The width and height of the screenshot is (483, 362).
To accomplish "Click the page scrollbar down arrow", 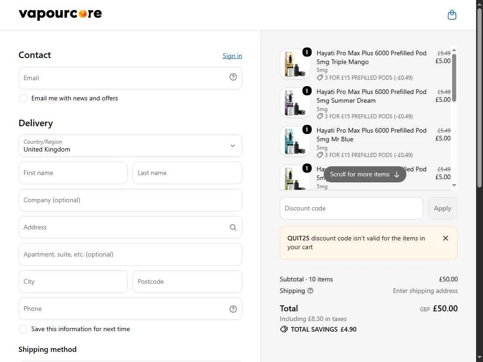I will point(480,357).
